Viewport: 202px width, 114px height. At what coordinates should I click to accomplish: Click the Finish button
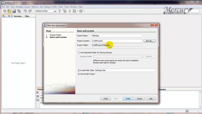tap(128, 98)
